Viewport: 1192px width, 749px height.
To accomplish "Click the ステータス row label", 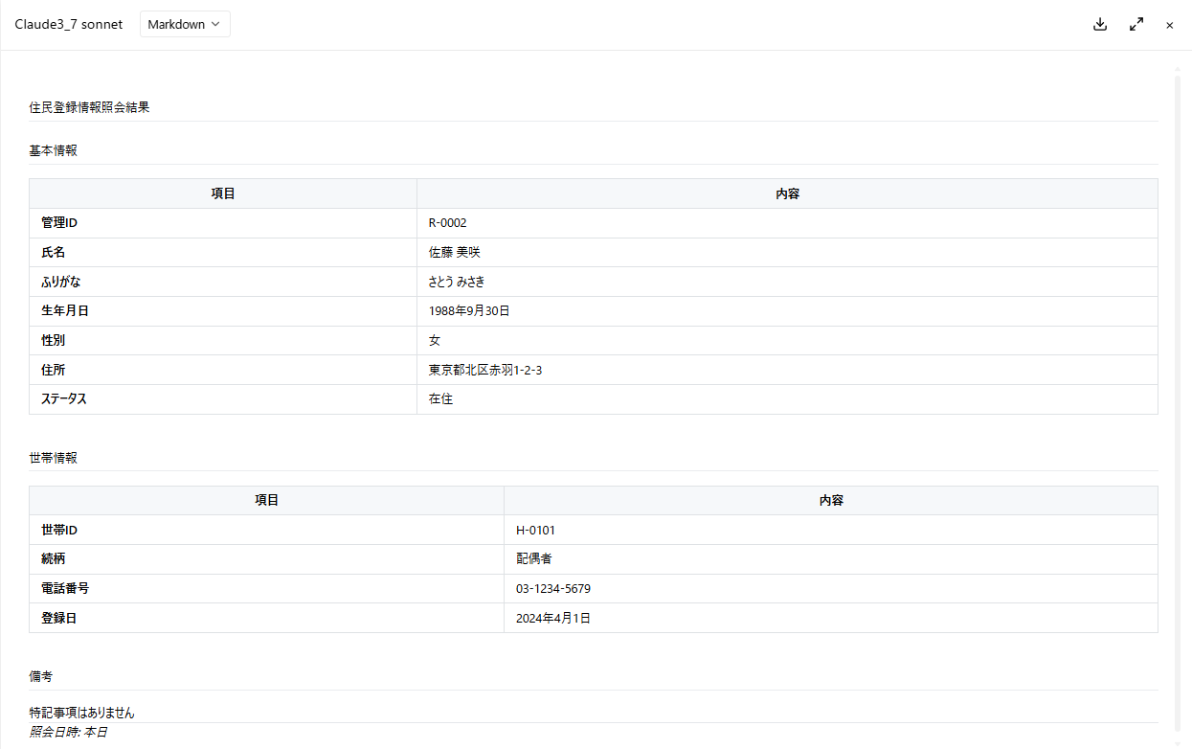I will pos(64,399).
